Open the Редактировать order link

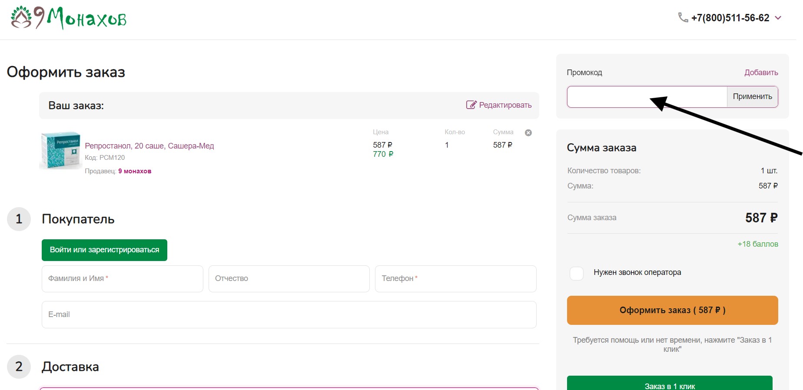tap(505, 105)
